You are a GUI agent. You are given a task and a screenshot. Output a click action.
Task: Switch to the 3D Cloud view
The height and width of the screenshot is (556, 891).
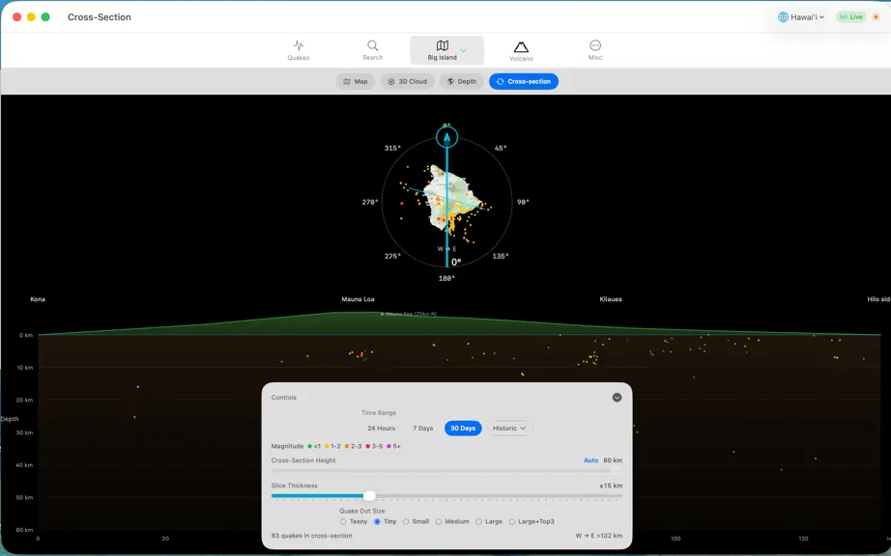(x=407, y=82)
